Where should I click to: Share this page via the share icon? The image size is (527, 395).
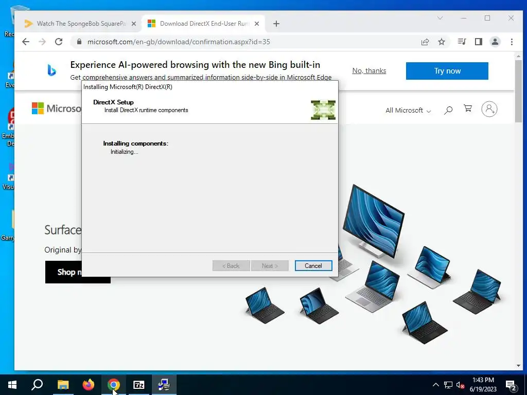tap(425, 42)
